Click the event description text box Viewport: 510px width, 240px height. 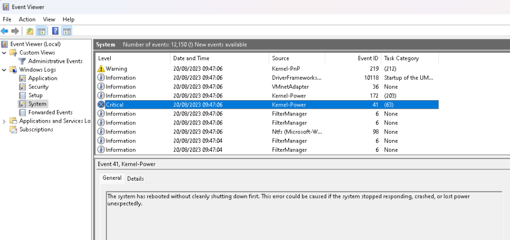(x=304, y=216)
